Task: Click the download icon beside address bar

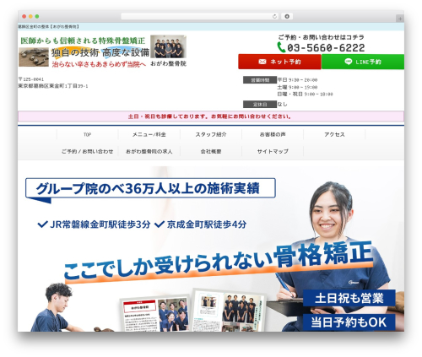Action: [x=287, y=16]
